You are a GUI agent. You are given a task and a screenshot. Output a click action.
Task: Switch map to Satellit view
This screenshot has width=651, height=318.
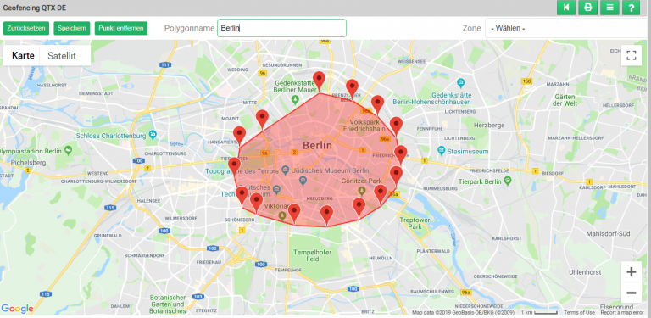(x=62, y=56)
